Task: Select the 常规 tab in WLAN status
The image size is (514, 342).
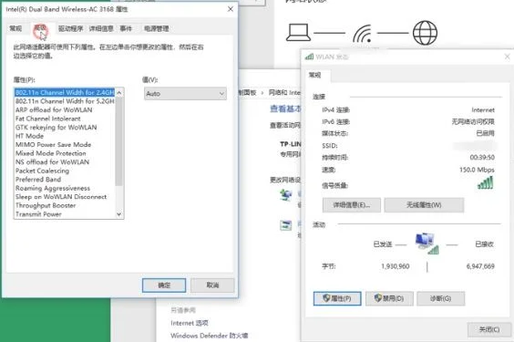Action: coord(315,75)
